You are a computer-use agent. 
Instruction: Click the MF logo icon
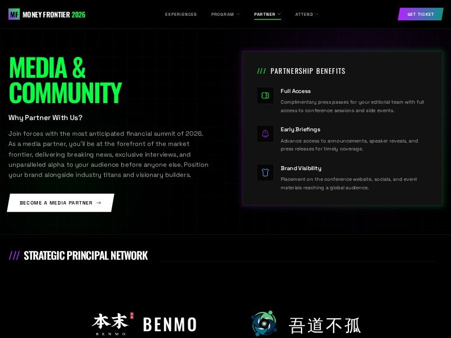[x=14, y=14]
